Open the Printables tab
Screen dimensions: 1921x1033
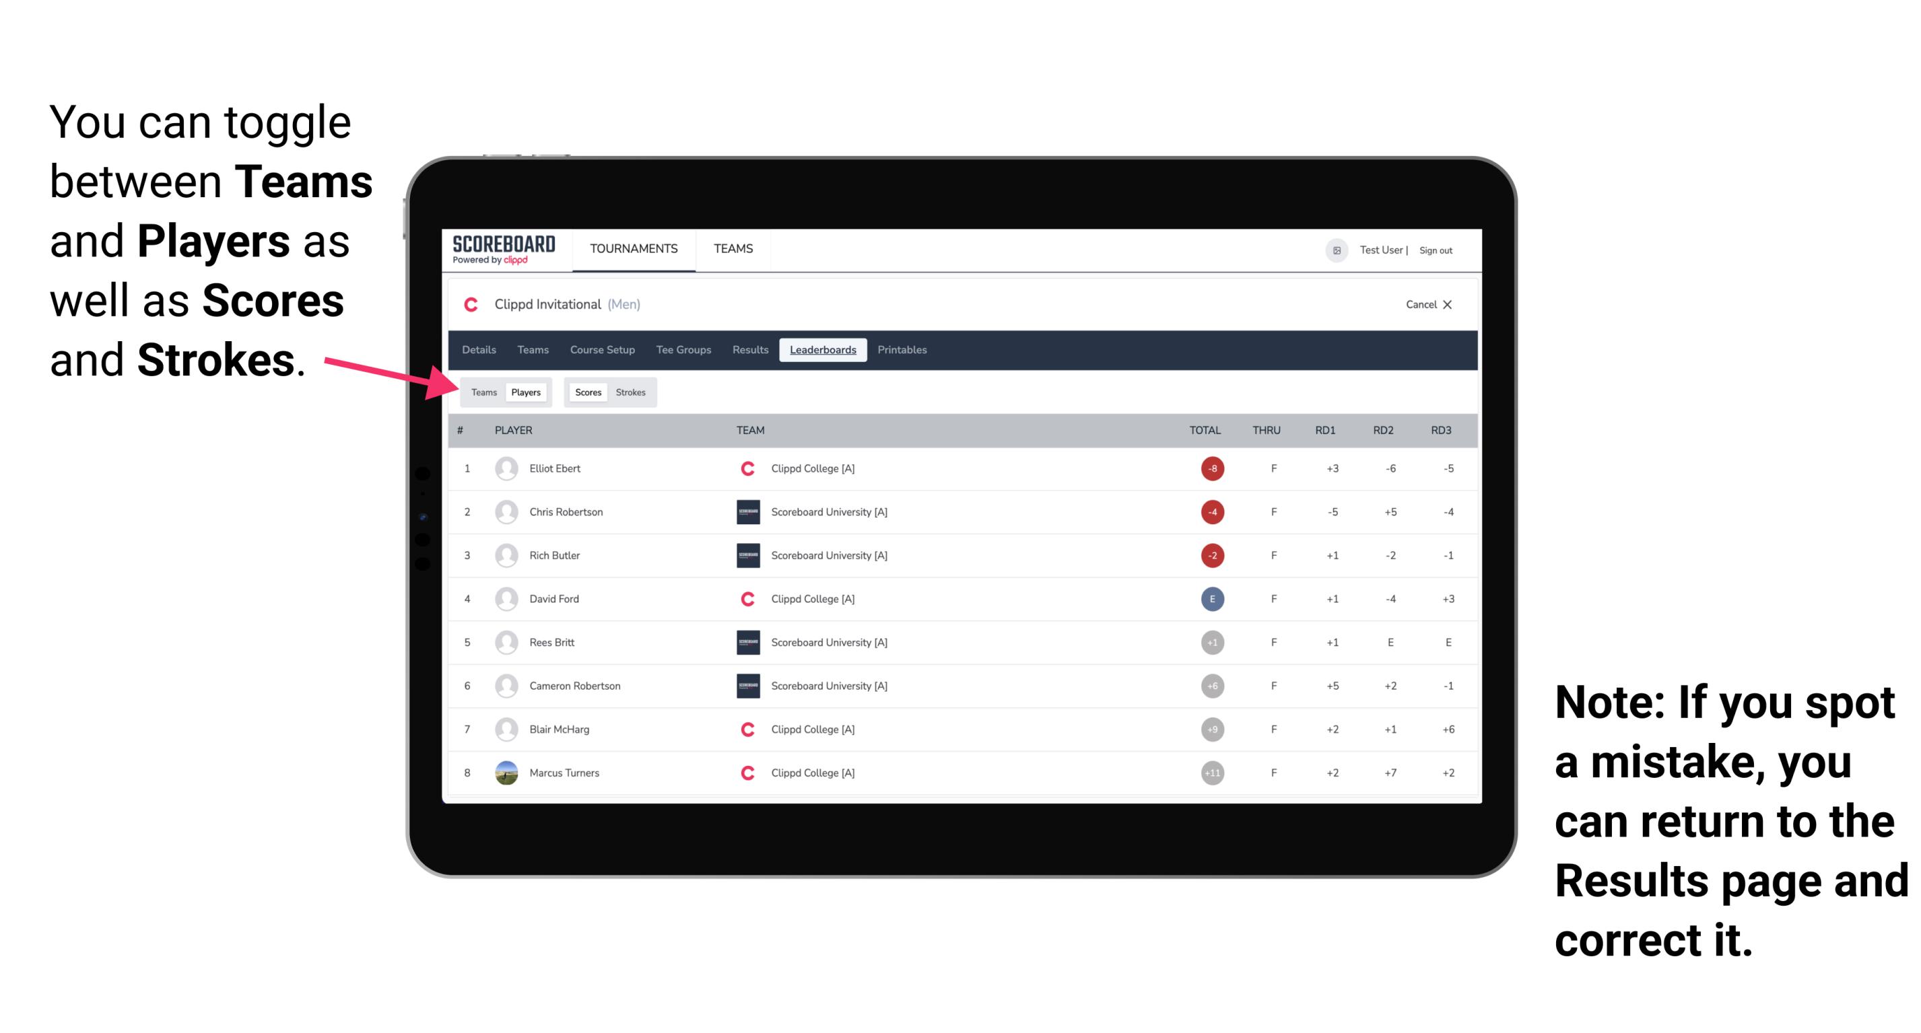tap(903, 350)
